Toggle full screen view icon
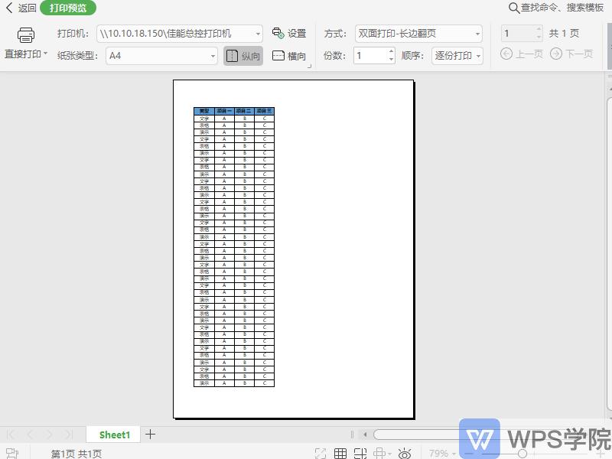Viewport: 612px width, 459px height. [321, 454]
